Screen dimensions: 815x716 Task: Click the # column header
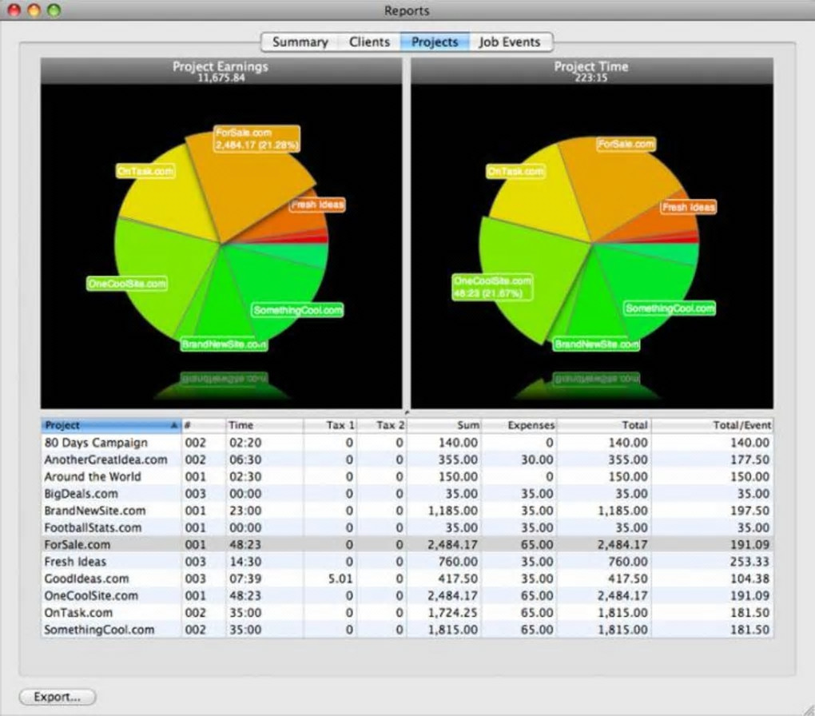pyautogui.click(x=203, y=425)
